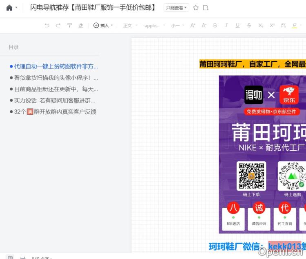This screenshot has width=306, height=259.
Task: Increase font size with A+ icon
Action: coord(193,26)
